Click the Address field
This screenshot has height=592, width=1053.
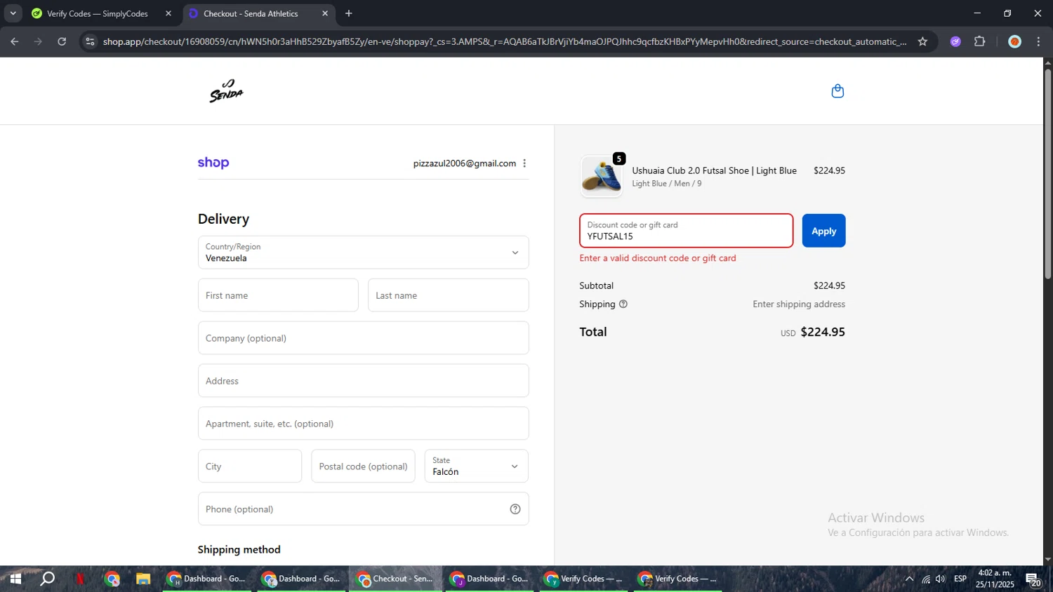click(363, 381)
